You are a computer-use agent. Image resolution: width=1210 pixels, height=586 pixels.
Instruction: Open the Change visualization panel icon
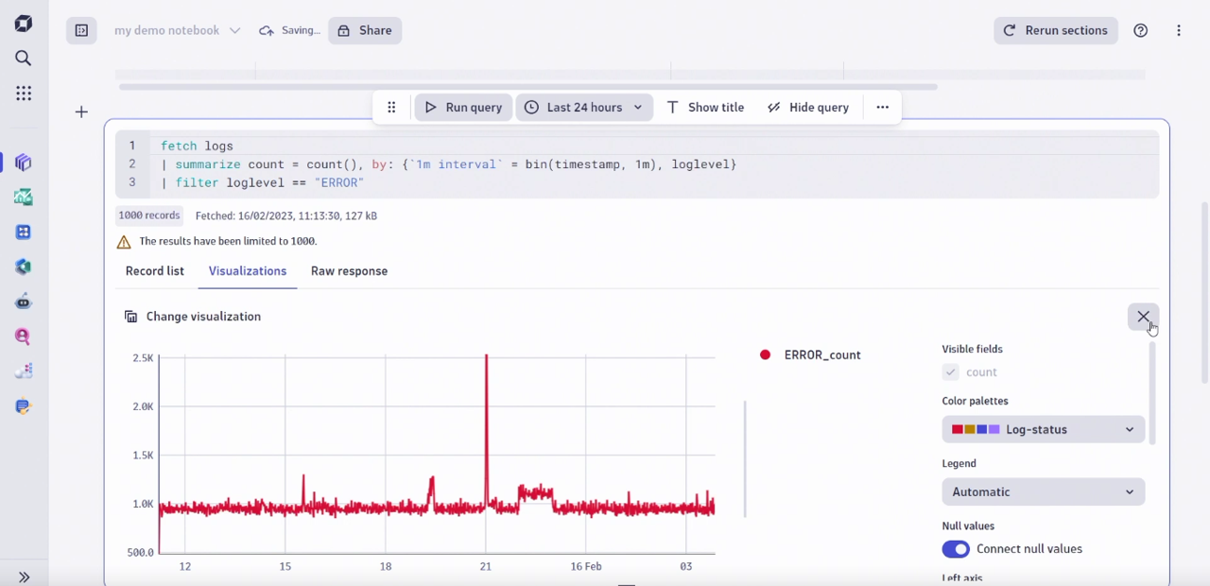click(130, 316)
